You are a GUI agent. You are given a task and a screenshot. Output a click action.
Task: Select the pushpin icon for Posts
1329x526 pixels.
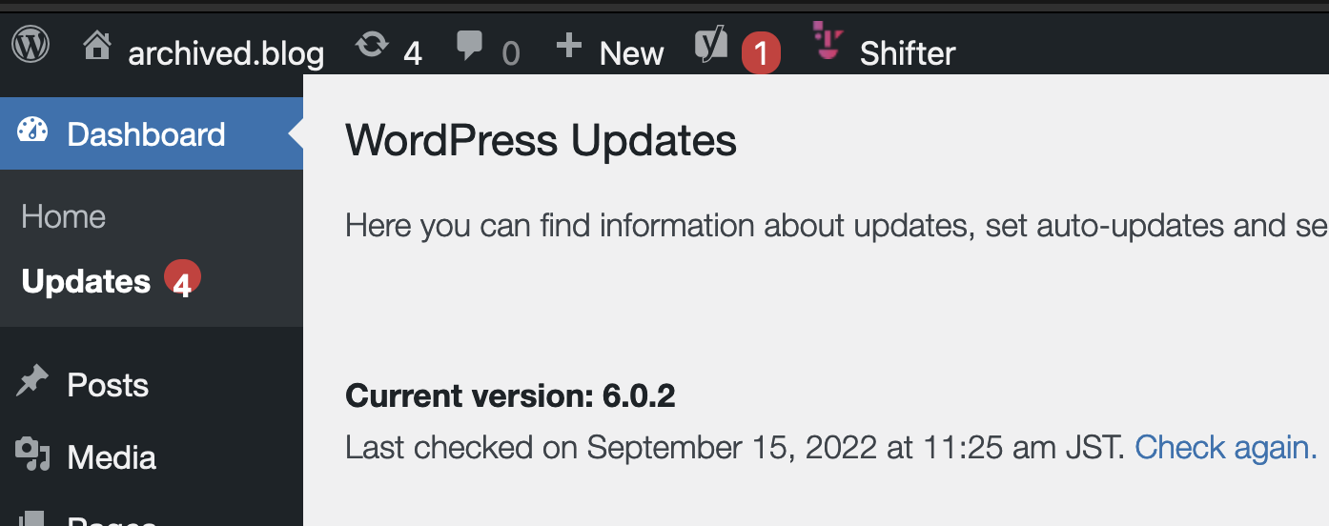[32, 383]
